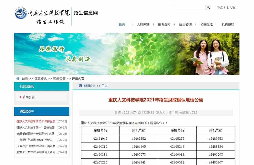Open the 招生咨询 menu item
Screen dimensions: 254x165
coord(185,24)
